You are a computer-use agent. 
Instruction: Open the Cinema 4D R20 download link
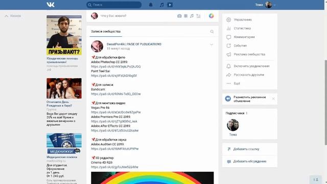click(114, 167)
